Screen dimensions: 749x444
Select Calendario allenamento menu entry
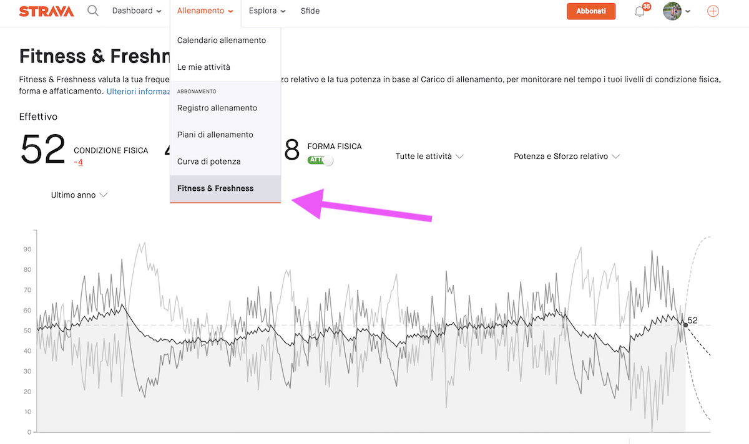225,41
